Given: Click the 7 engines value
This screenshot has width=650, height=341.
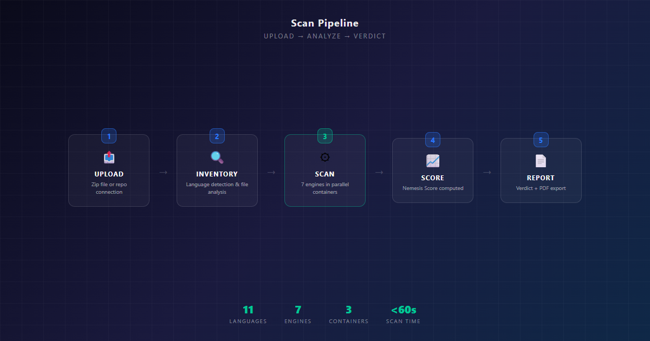Looking at the screenshot, I should coord(298,310).
